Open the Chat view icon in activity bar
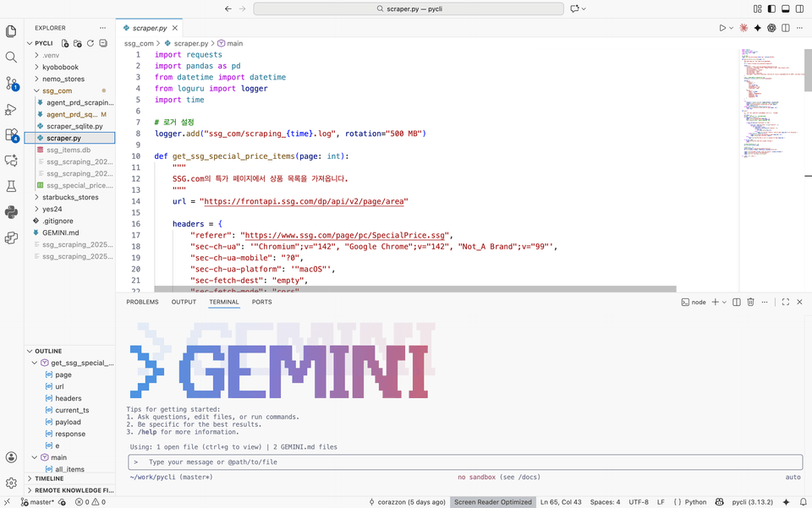Screen dimensions: 812x508 pos(11,161)
